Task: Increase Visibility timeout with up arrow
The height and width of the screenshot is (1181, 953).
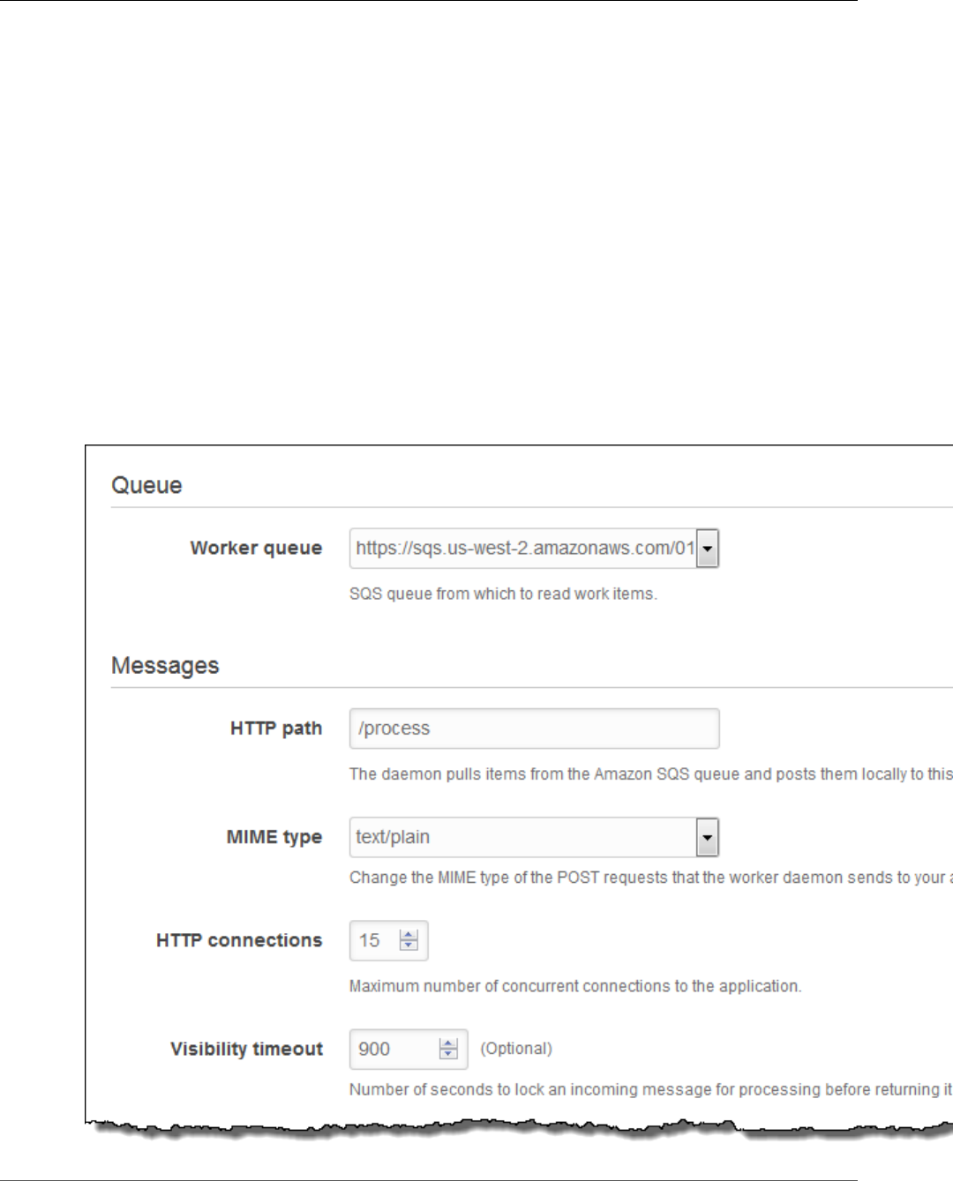Action: pyautogui.click(x=448, y=1043)
